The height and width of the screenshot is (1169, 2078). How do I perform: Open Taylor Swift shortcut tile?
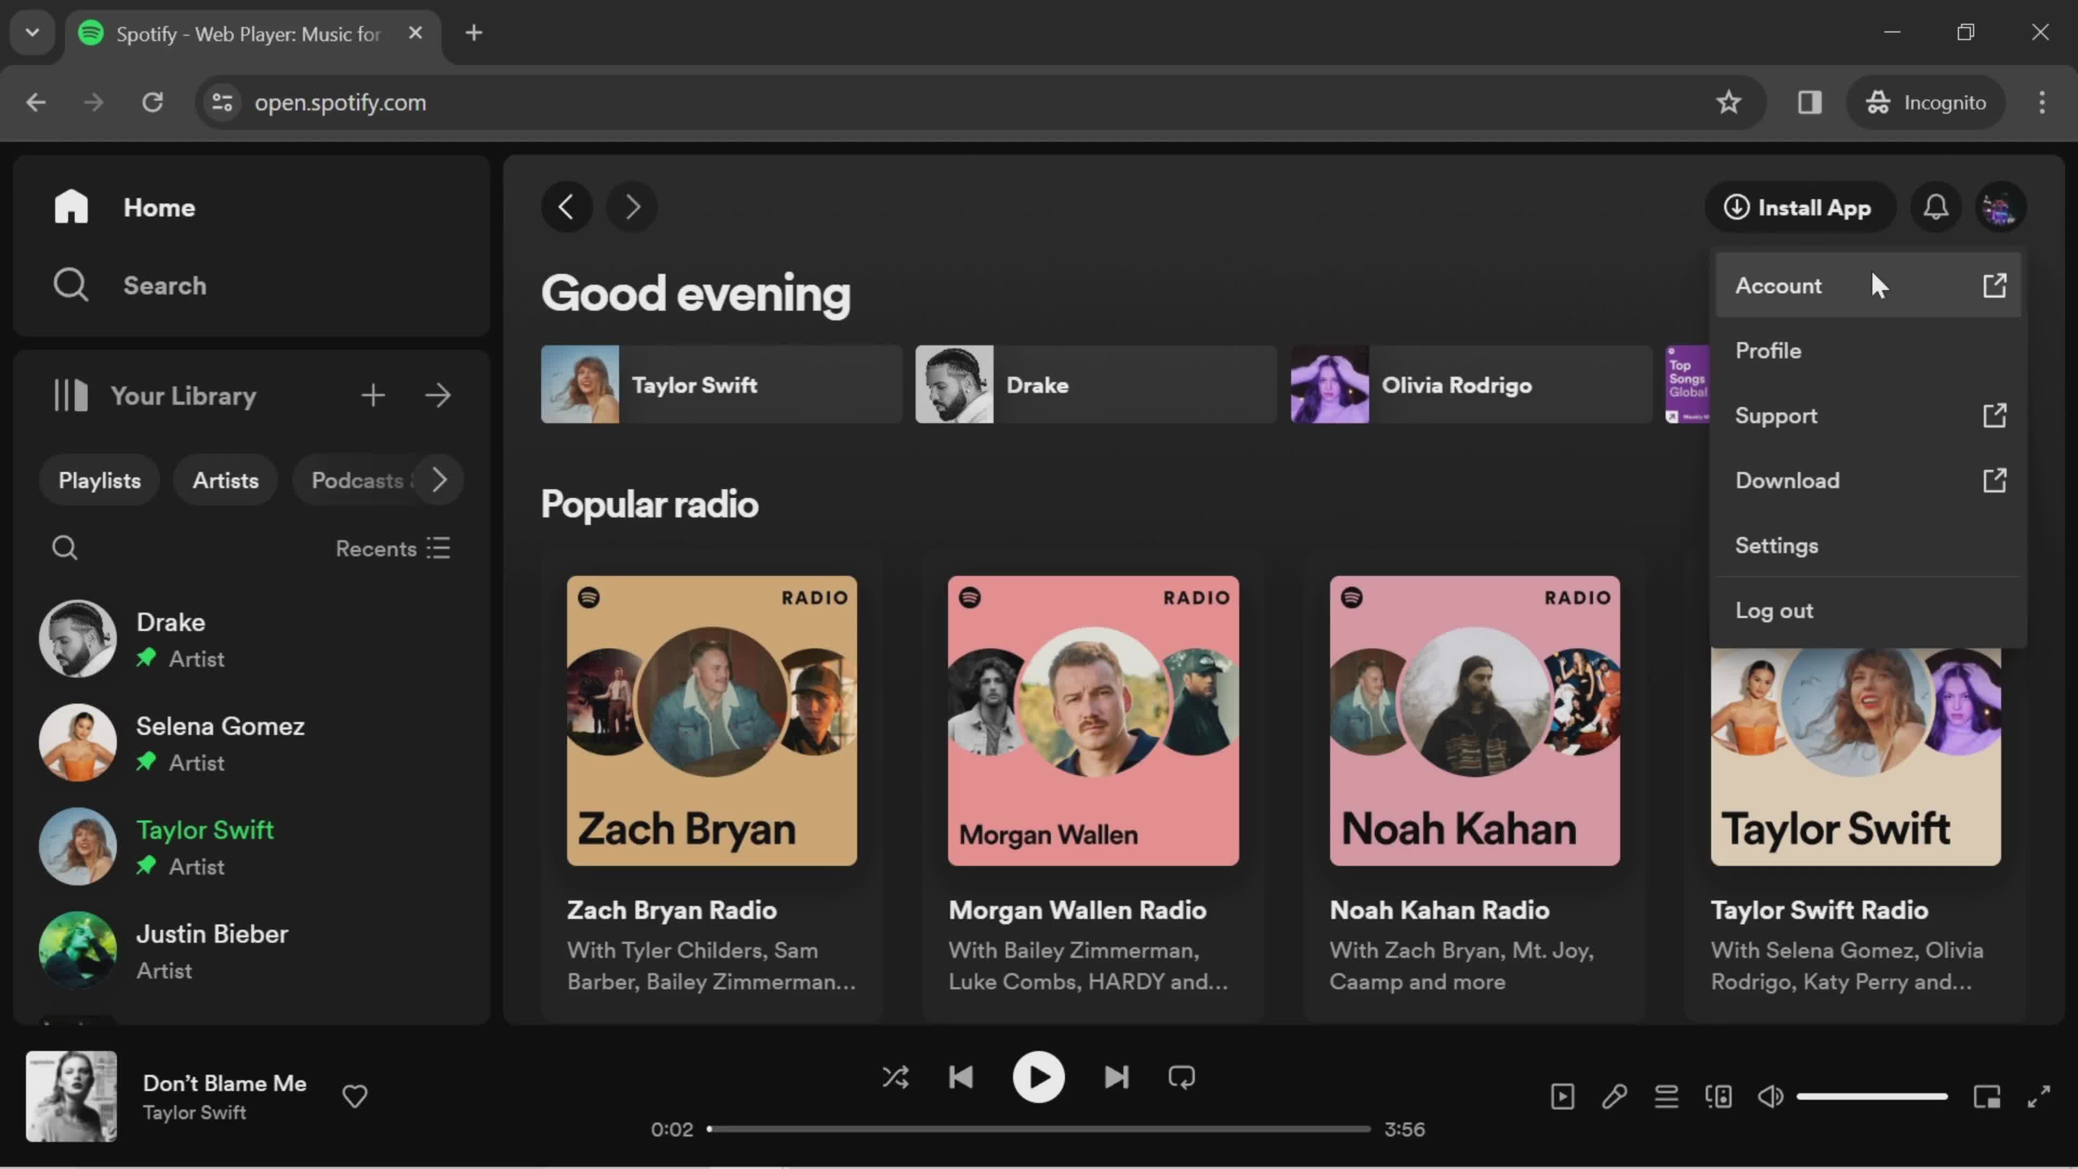721,385
